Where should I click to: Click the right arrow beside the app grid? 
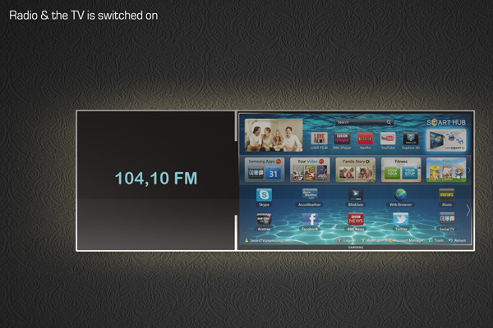click(468, 210)
